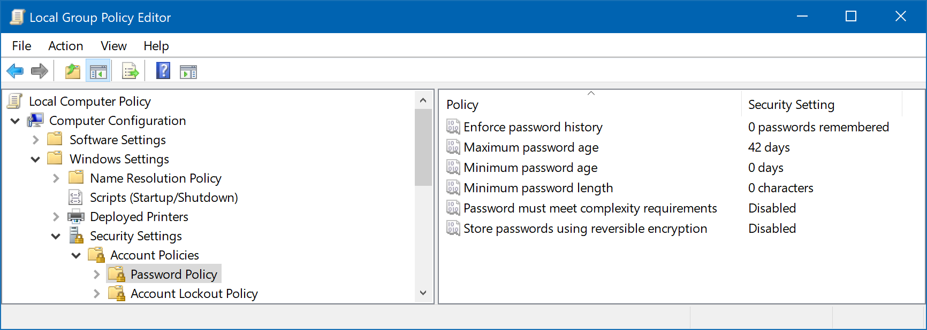This screenshot has height=330, width=927.
Task: Click the editor icon in the title bar
Action: tap(17, 17)
